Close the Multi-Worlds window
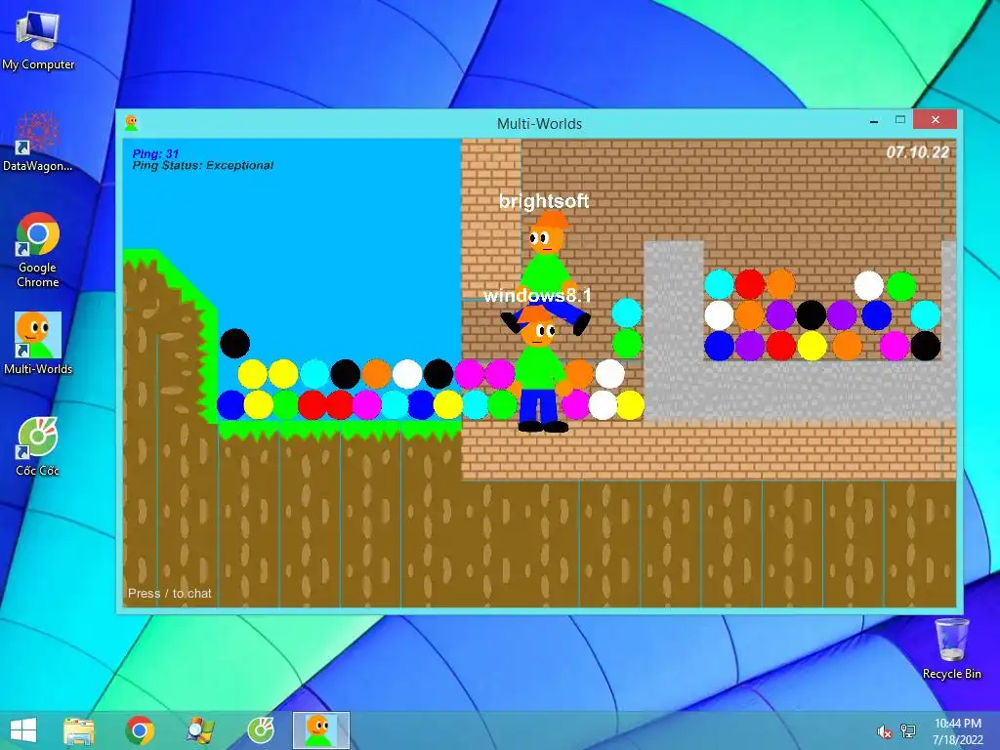The width and height of the screenshot is (1000, 750). [935, 120]
